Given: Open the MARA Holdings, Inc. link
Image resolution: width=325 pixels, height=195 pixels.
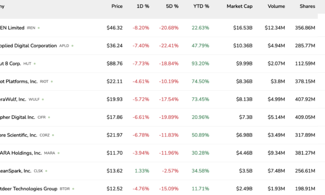Looking at the screenshot, I should (x=21, y=153).
